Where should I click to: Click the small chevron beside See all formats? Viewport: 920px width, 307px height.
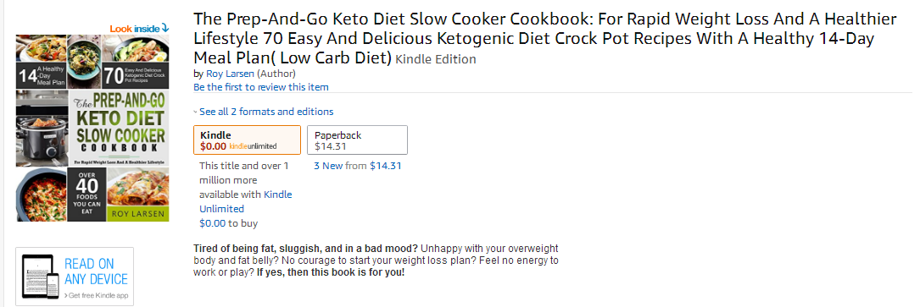pyautogui.click(x=196, y=112)
